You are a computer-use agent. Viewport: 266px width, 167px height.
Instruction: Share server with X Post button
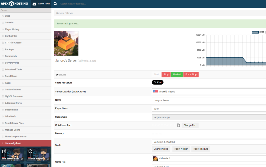click(x=158, y=82)
